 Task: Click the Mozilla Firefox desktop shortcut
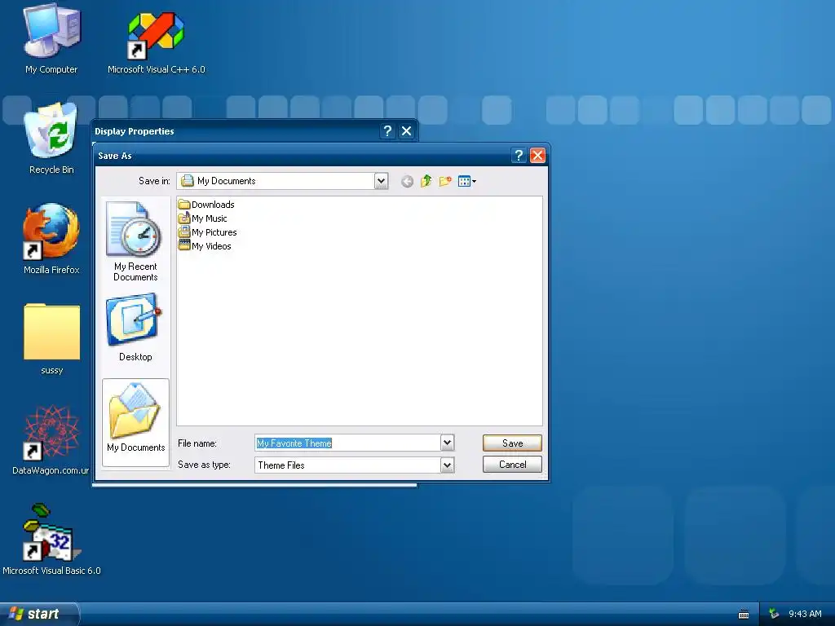click(51, 239)
